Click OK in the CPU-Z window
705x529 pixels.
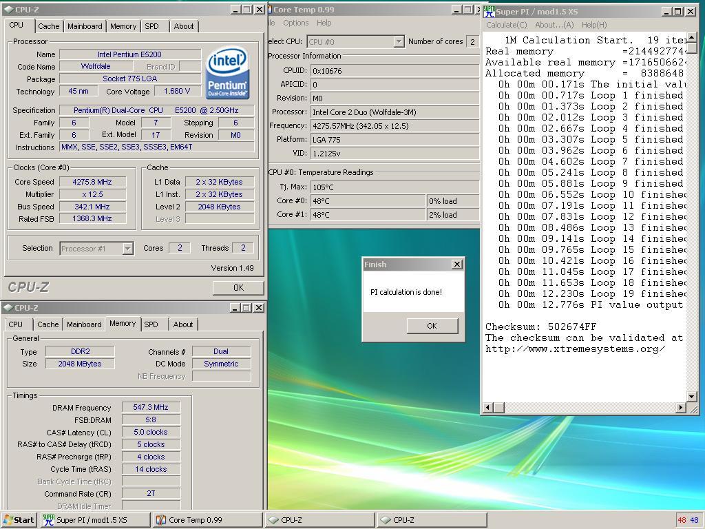pyautogui.click(x=238, y=288)
